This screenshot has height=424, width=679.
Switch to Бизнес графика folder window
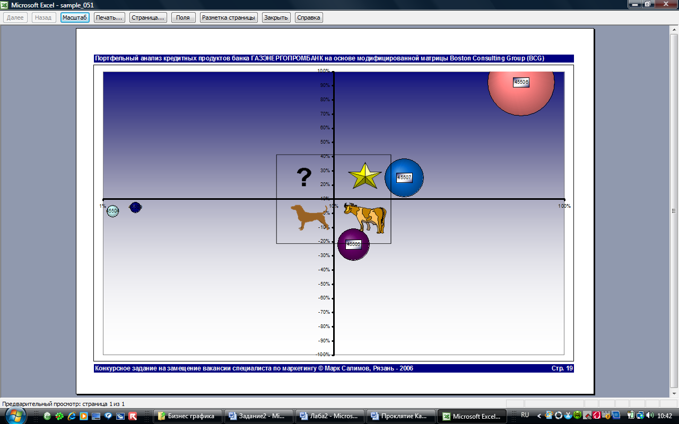pyautogui.click(x=187, y=416)
